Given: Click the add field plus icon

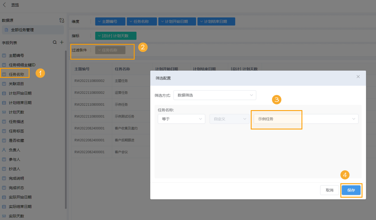Looking at the screenshot, I should tap(61, 42).
